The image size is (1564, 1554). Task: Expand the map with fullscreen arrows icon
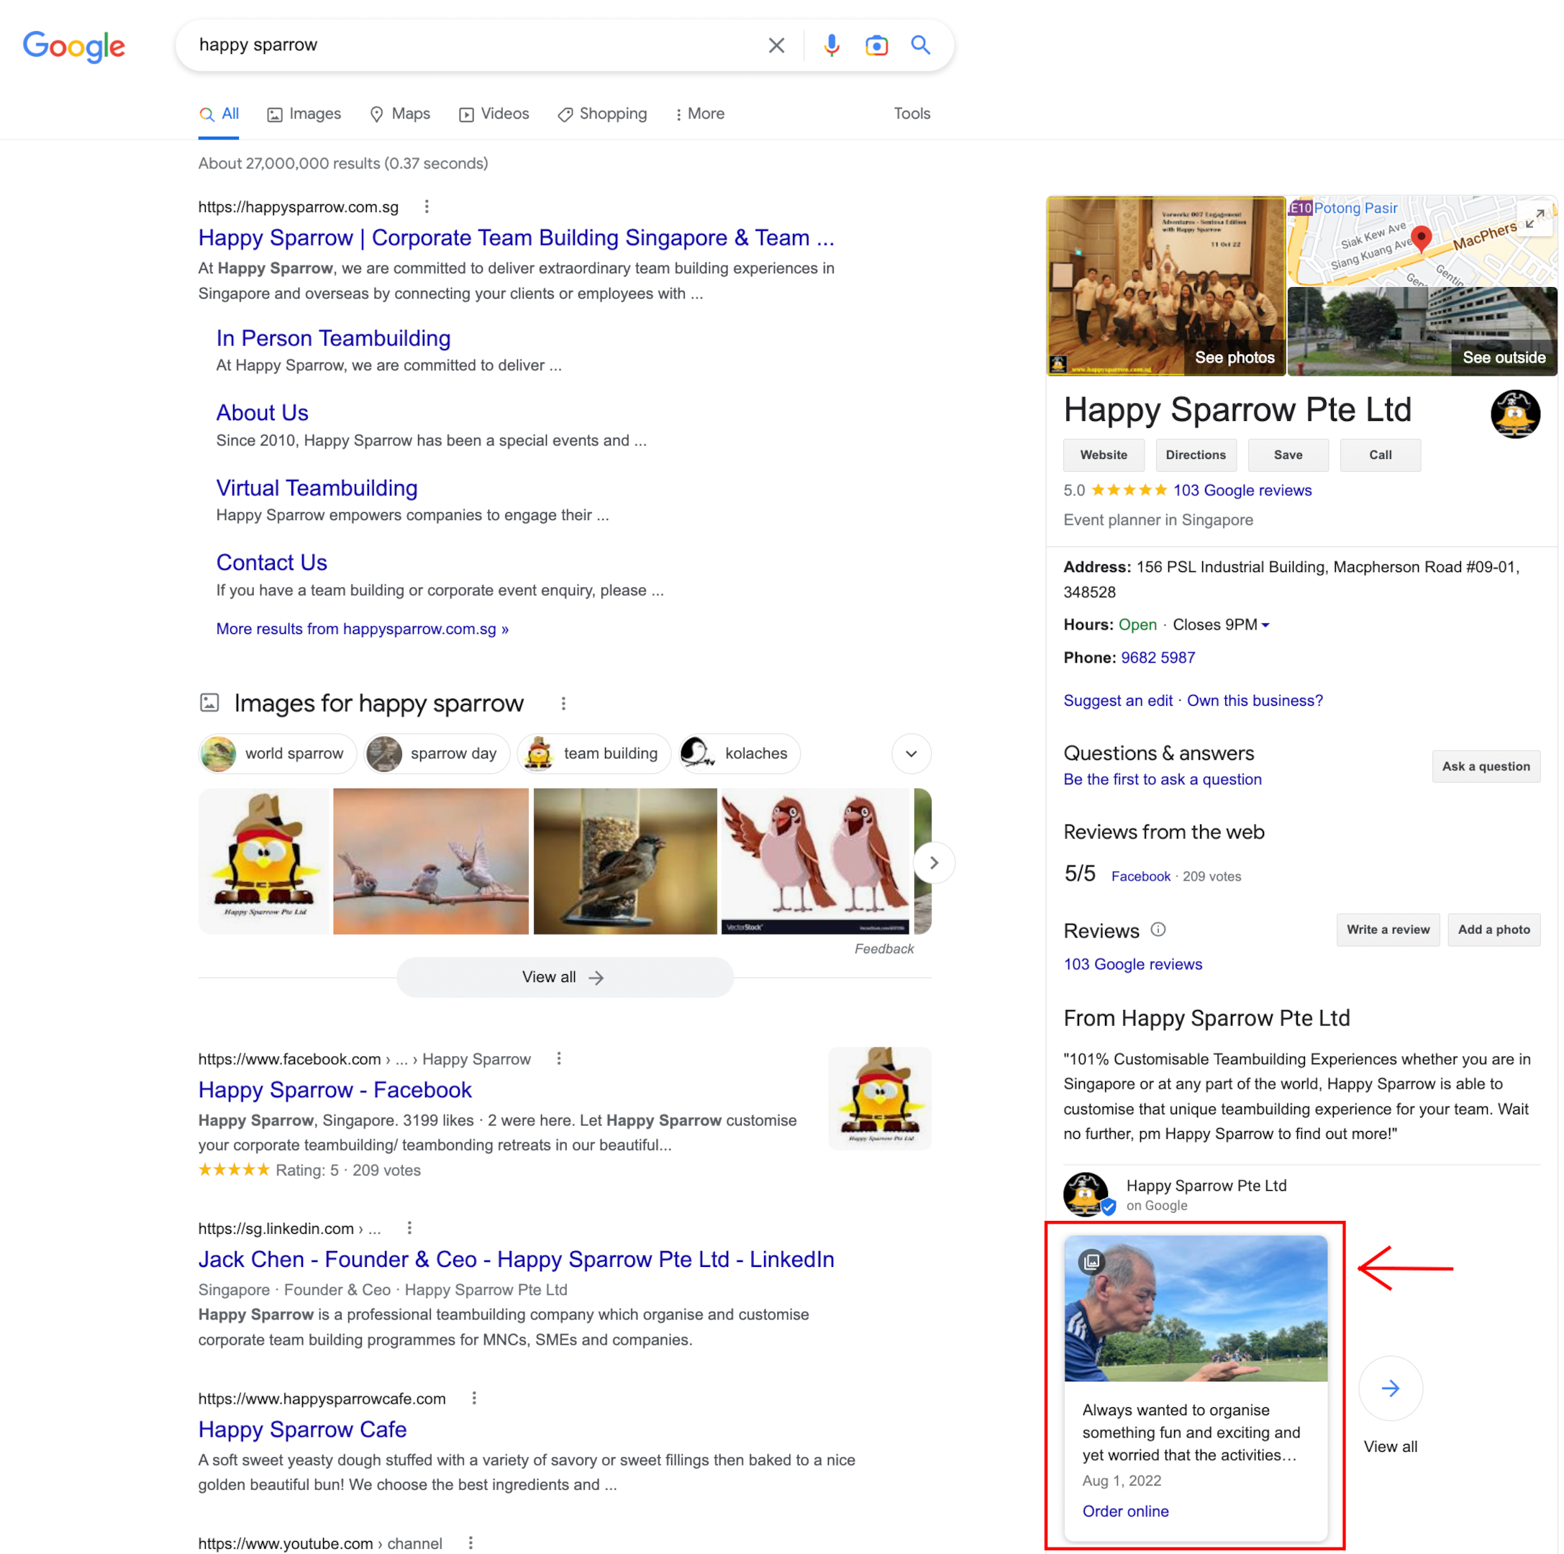[1534, 219]
